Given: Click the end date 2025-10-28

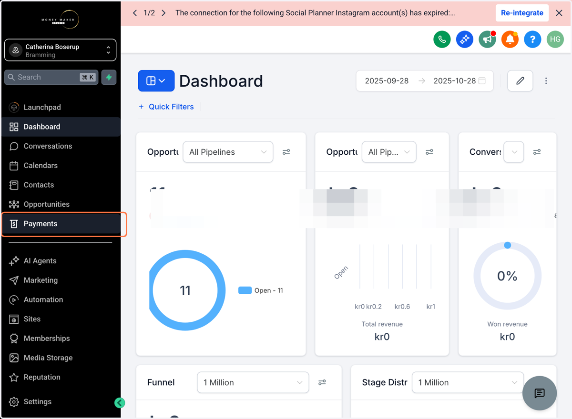Looking at the screenshot, I should pos(455,81).
